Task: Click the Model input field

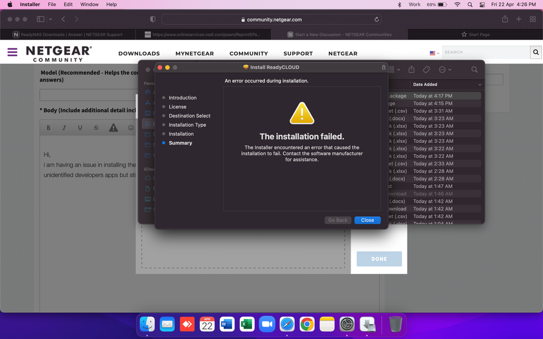Action: 88,95
